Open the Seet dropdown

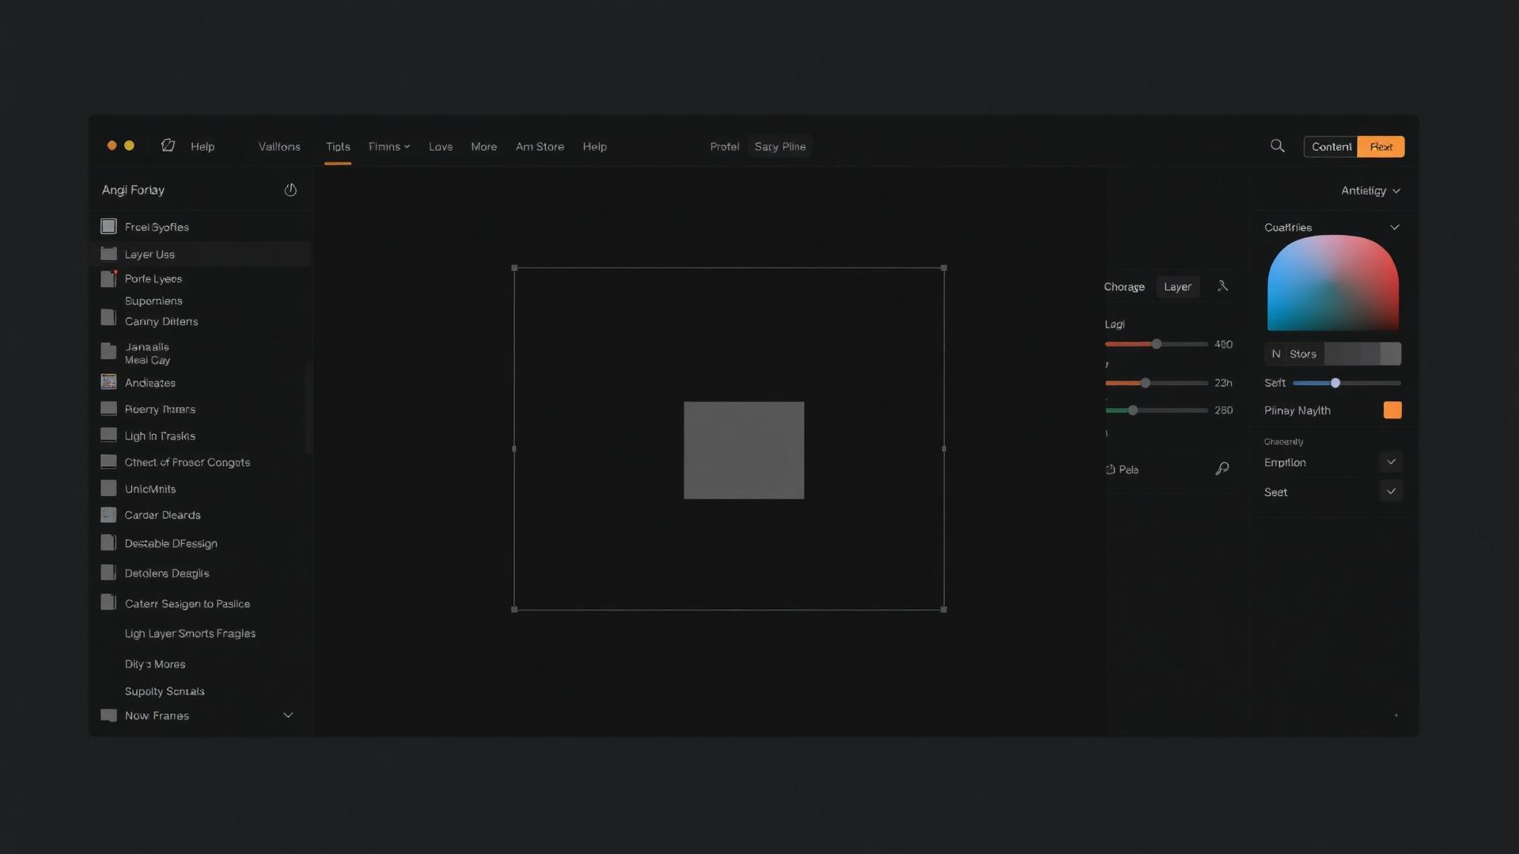click(x=1391, y=491)
